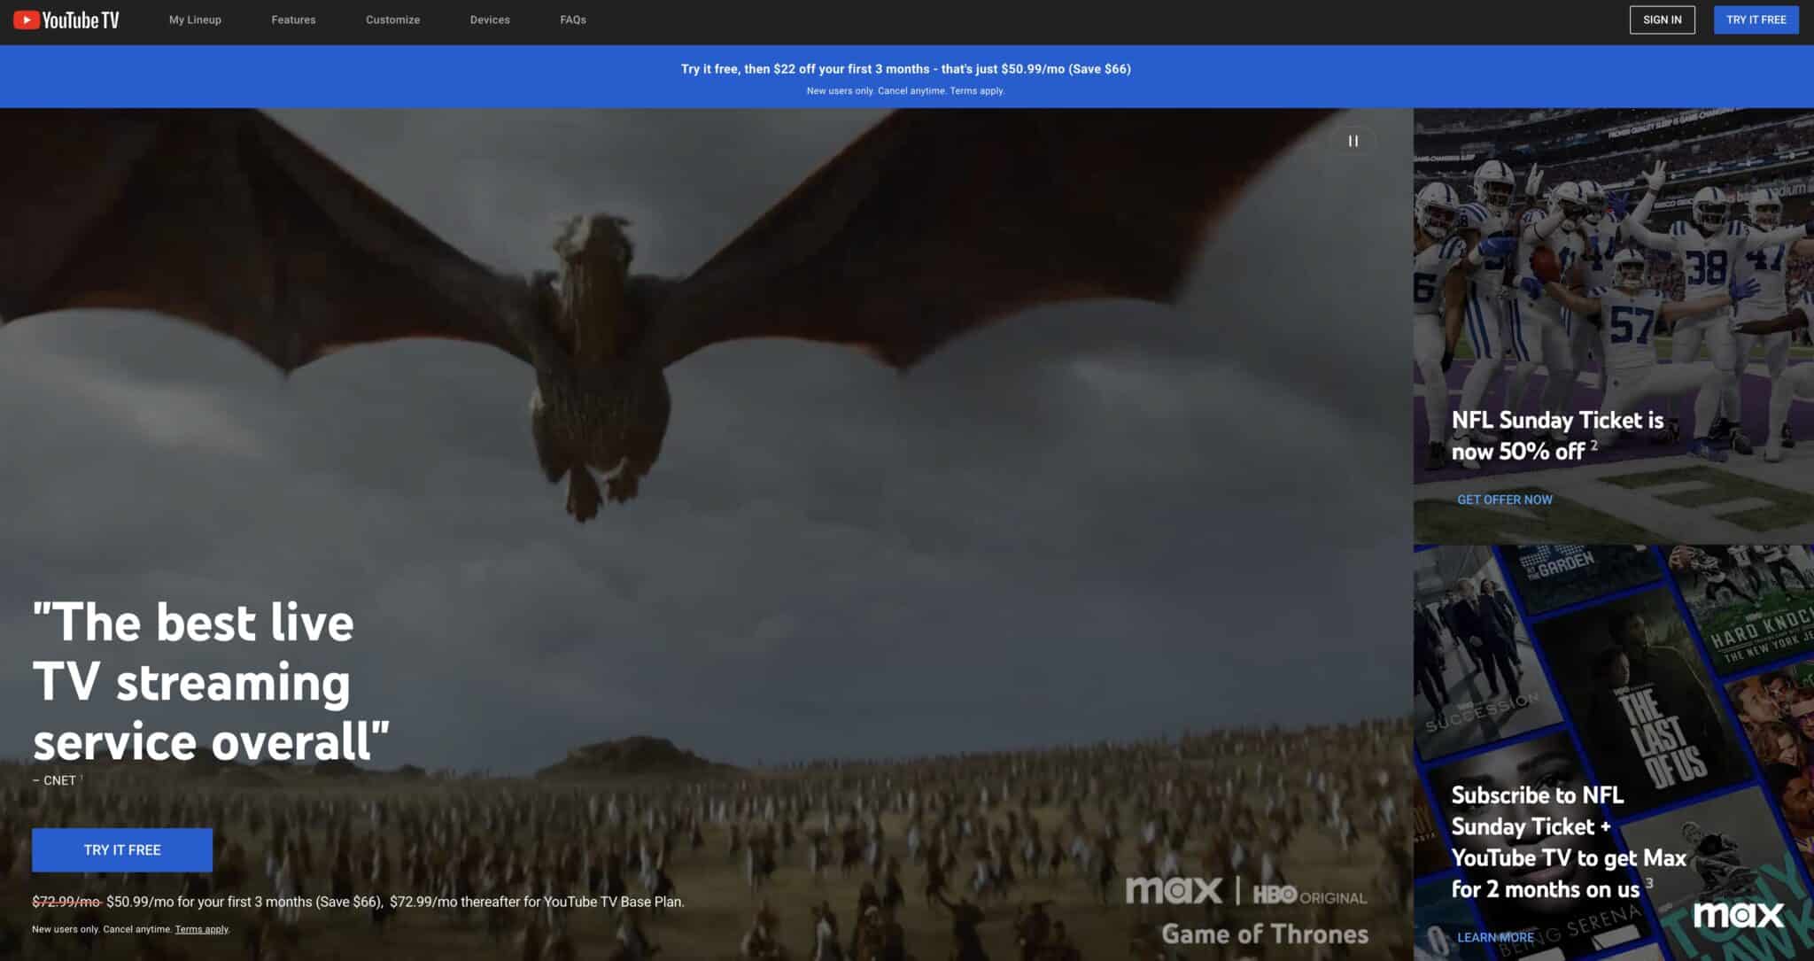Click the "best live TV streaming service" headline
The height and width of the screenshot is (961, 1814).
211,682
